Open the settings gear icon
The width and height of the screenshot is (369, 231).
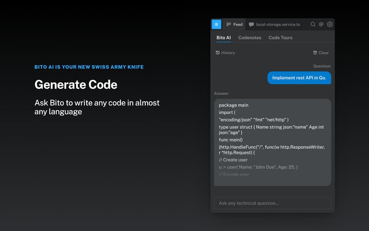(330, 24)
